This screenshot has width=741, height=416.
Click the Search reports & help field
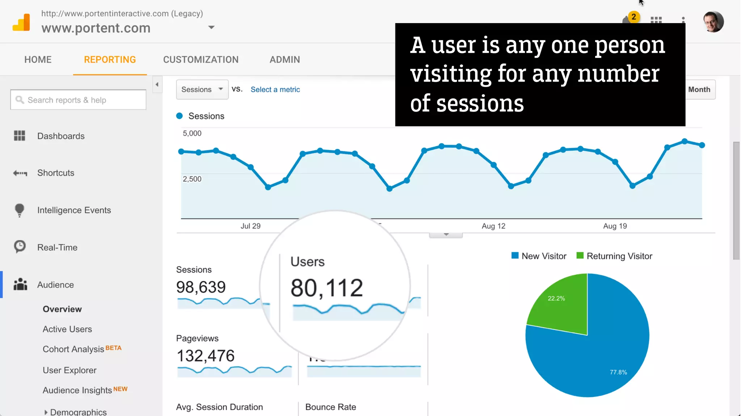point(79,100)
